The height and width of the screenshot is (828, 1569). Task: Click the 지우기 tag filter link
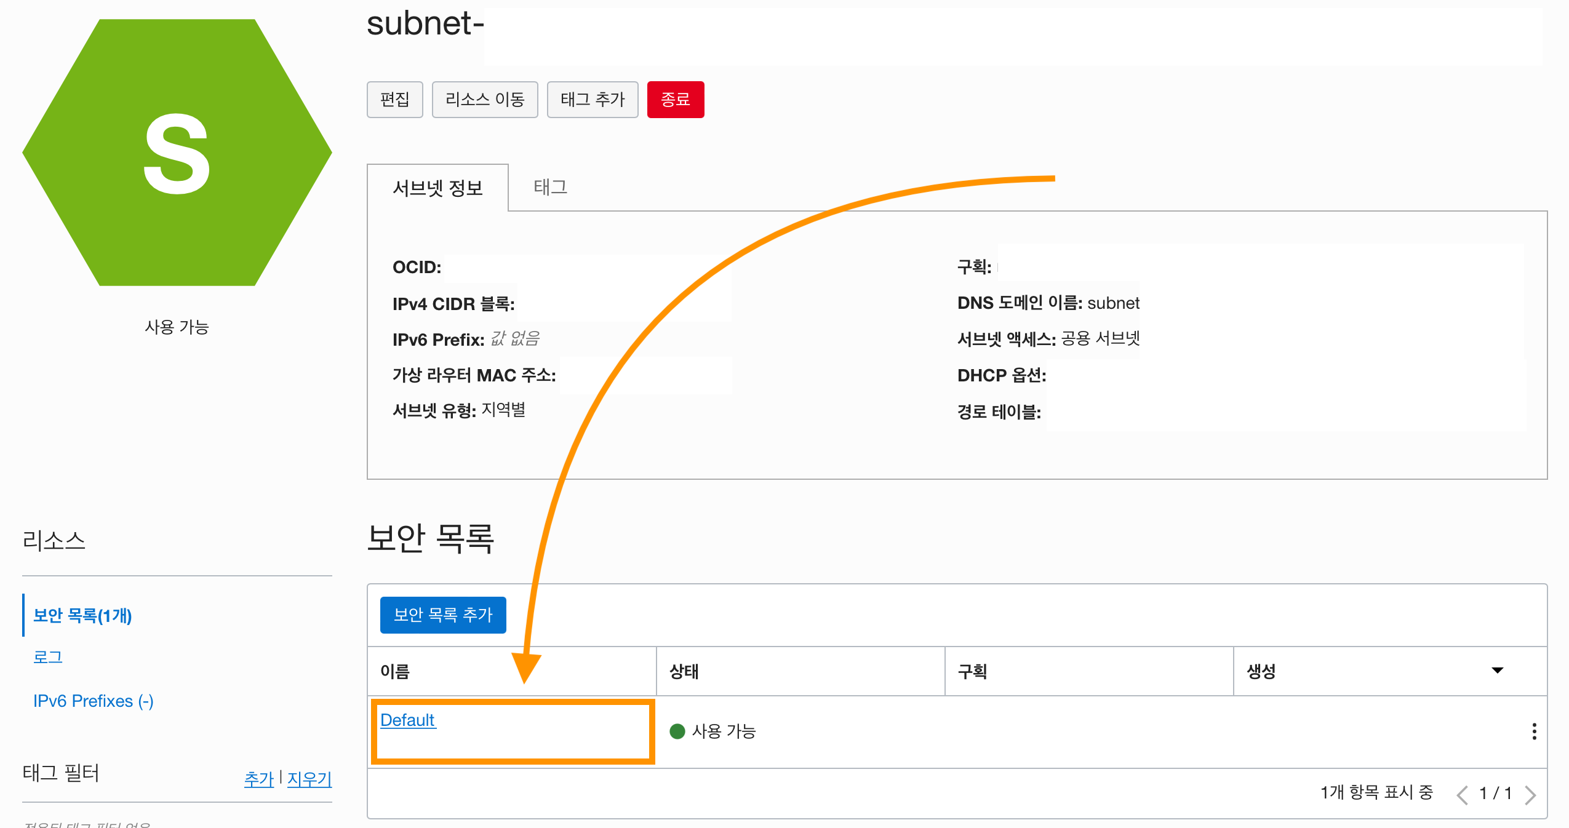tap(309, 779)
